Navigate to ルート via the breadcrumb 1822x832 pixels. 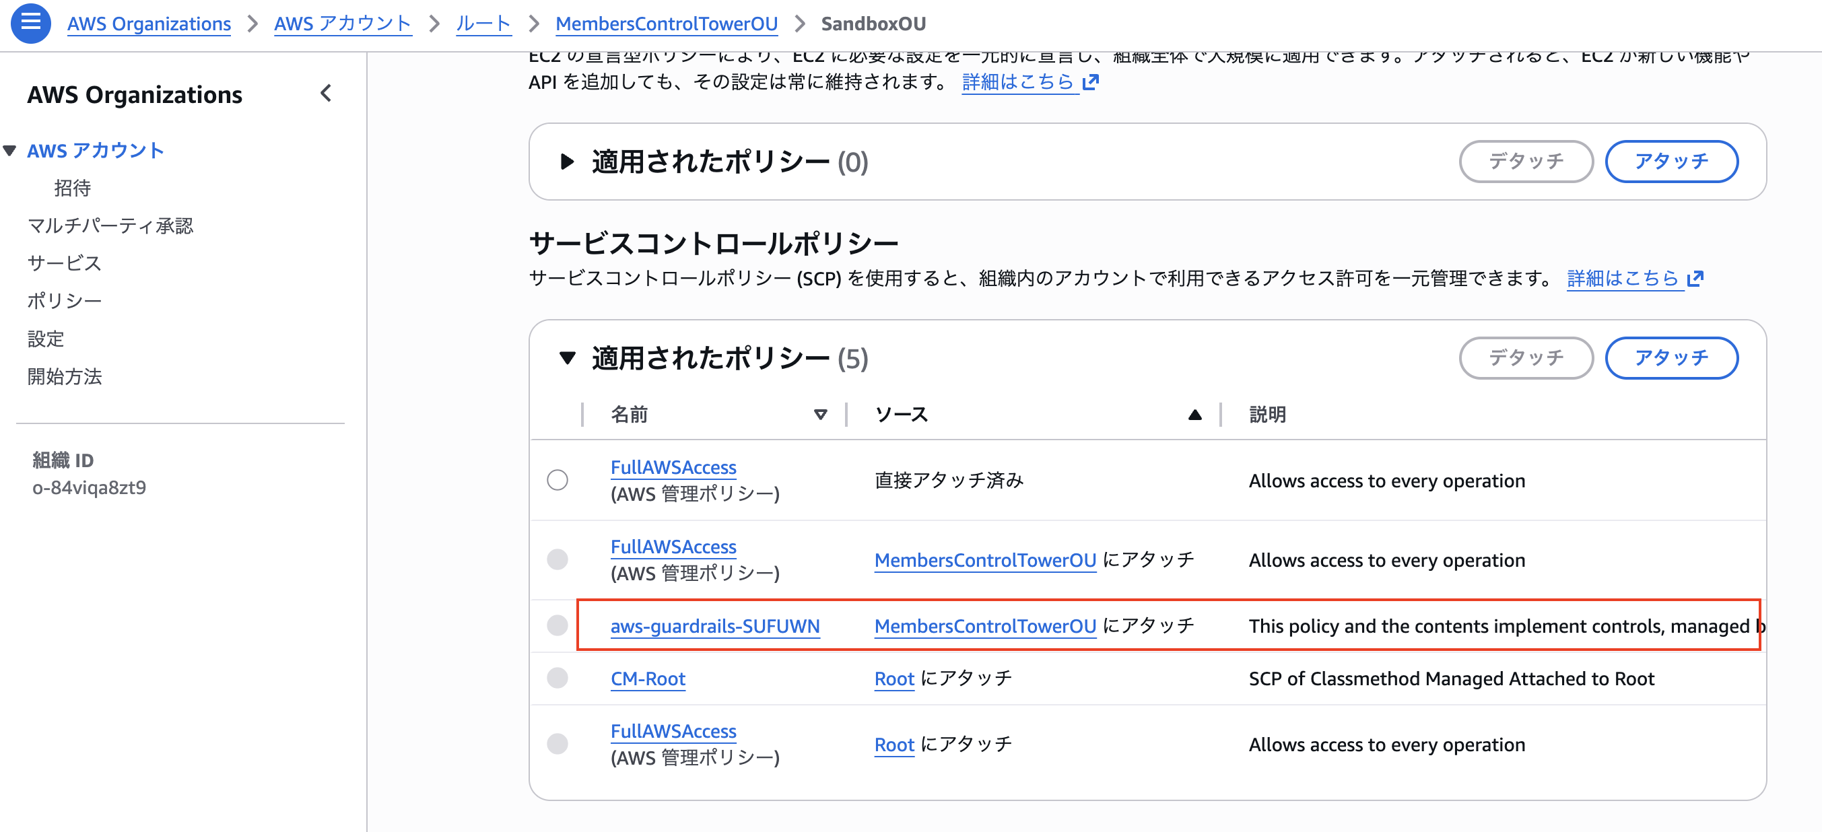pyautogui.click(x=484, y=23)
